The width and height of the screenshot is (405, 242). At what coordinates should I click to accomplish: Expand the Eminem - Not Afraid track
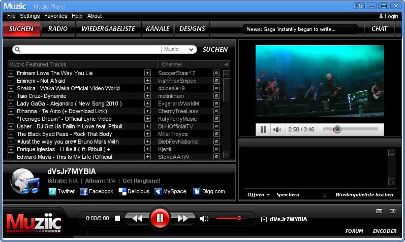pyautogui.click(x=11, y=81)
